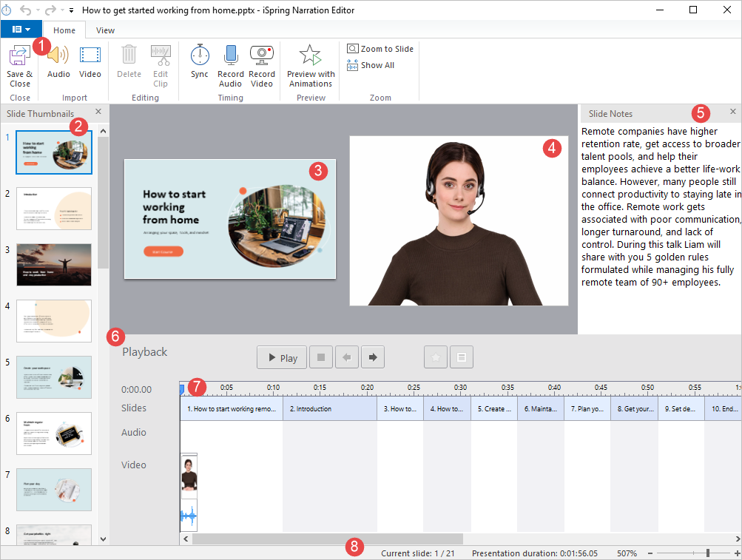Select slide 3 thumbnail
This screenshot has width=742, height=560.
[54, 265]
